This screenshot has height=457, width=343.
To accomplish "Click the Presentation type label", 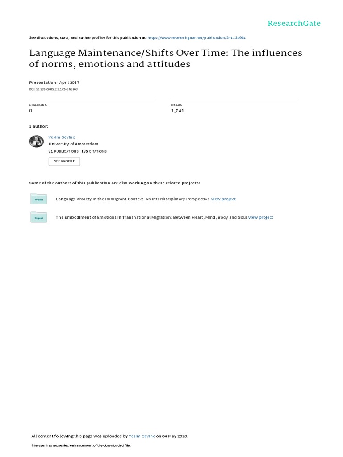I will tap(42, 83).
